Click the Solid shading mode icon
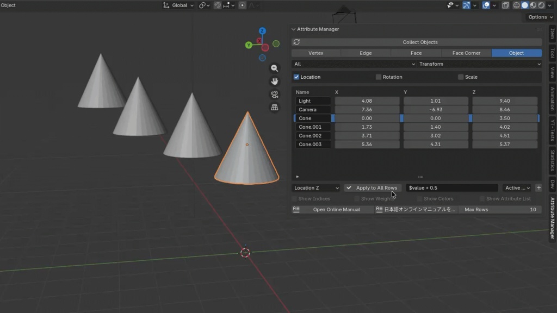Image resolution: width=557 pixels, height=313 pixels. (524, 5)
